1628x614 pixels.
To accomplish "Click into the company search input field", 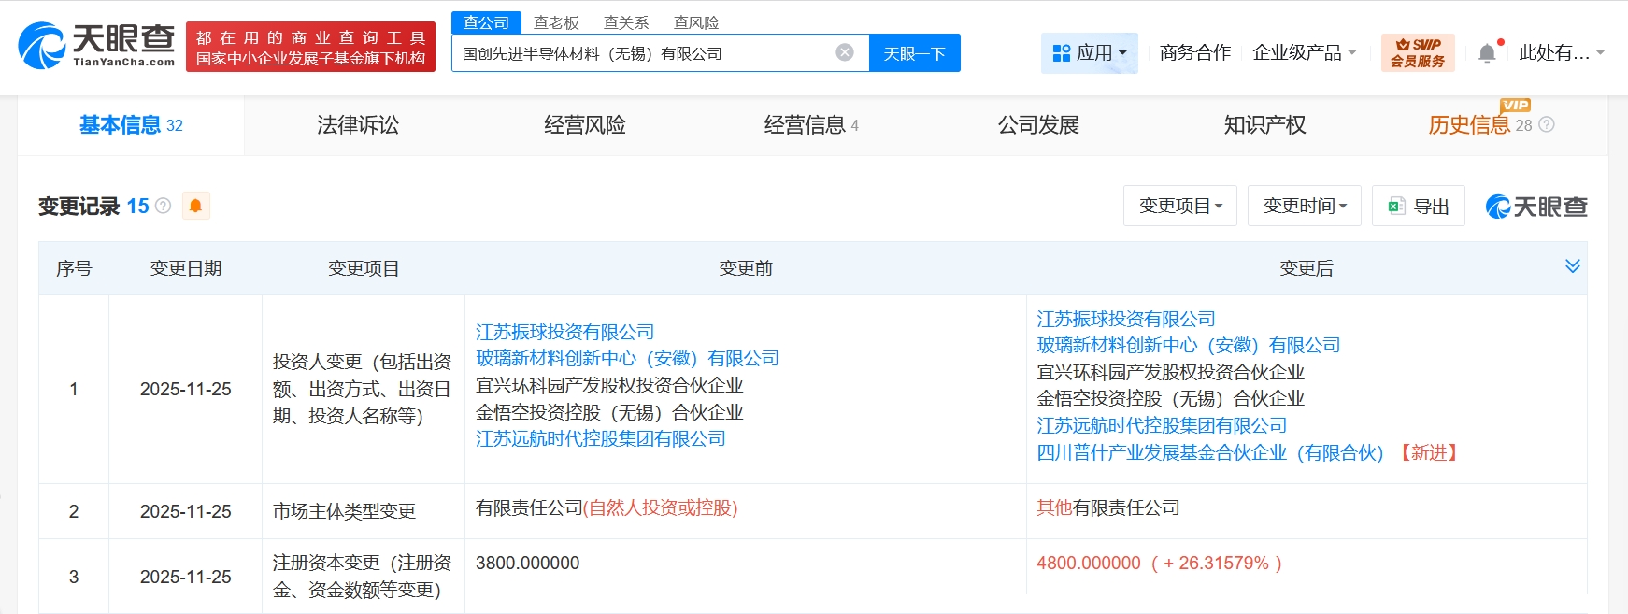I will 643,53.
